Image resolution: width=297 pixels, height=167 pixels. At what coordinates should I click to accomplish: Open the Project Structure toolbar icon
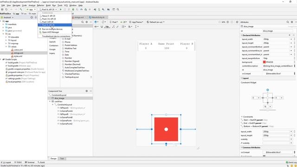pyautogui.click(x=109, y=9)
